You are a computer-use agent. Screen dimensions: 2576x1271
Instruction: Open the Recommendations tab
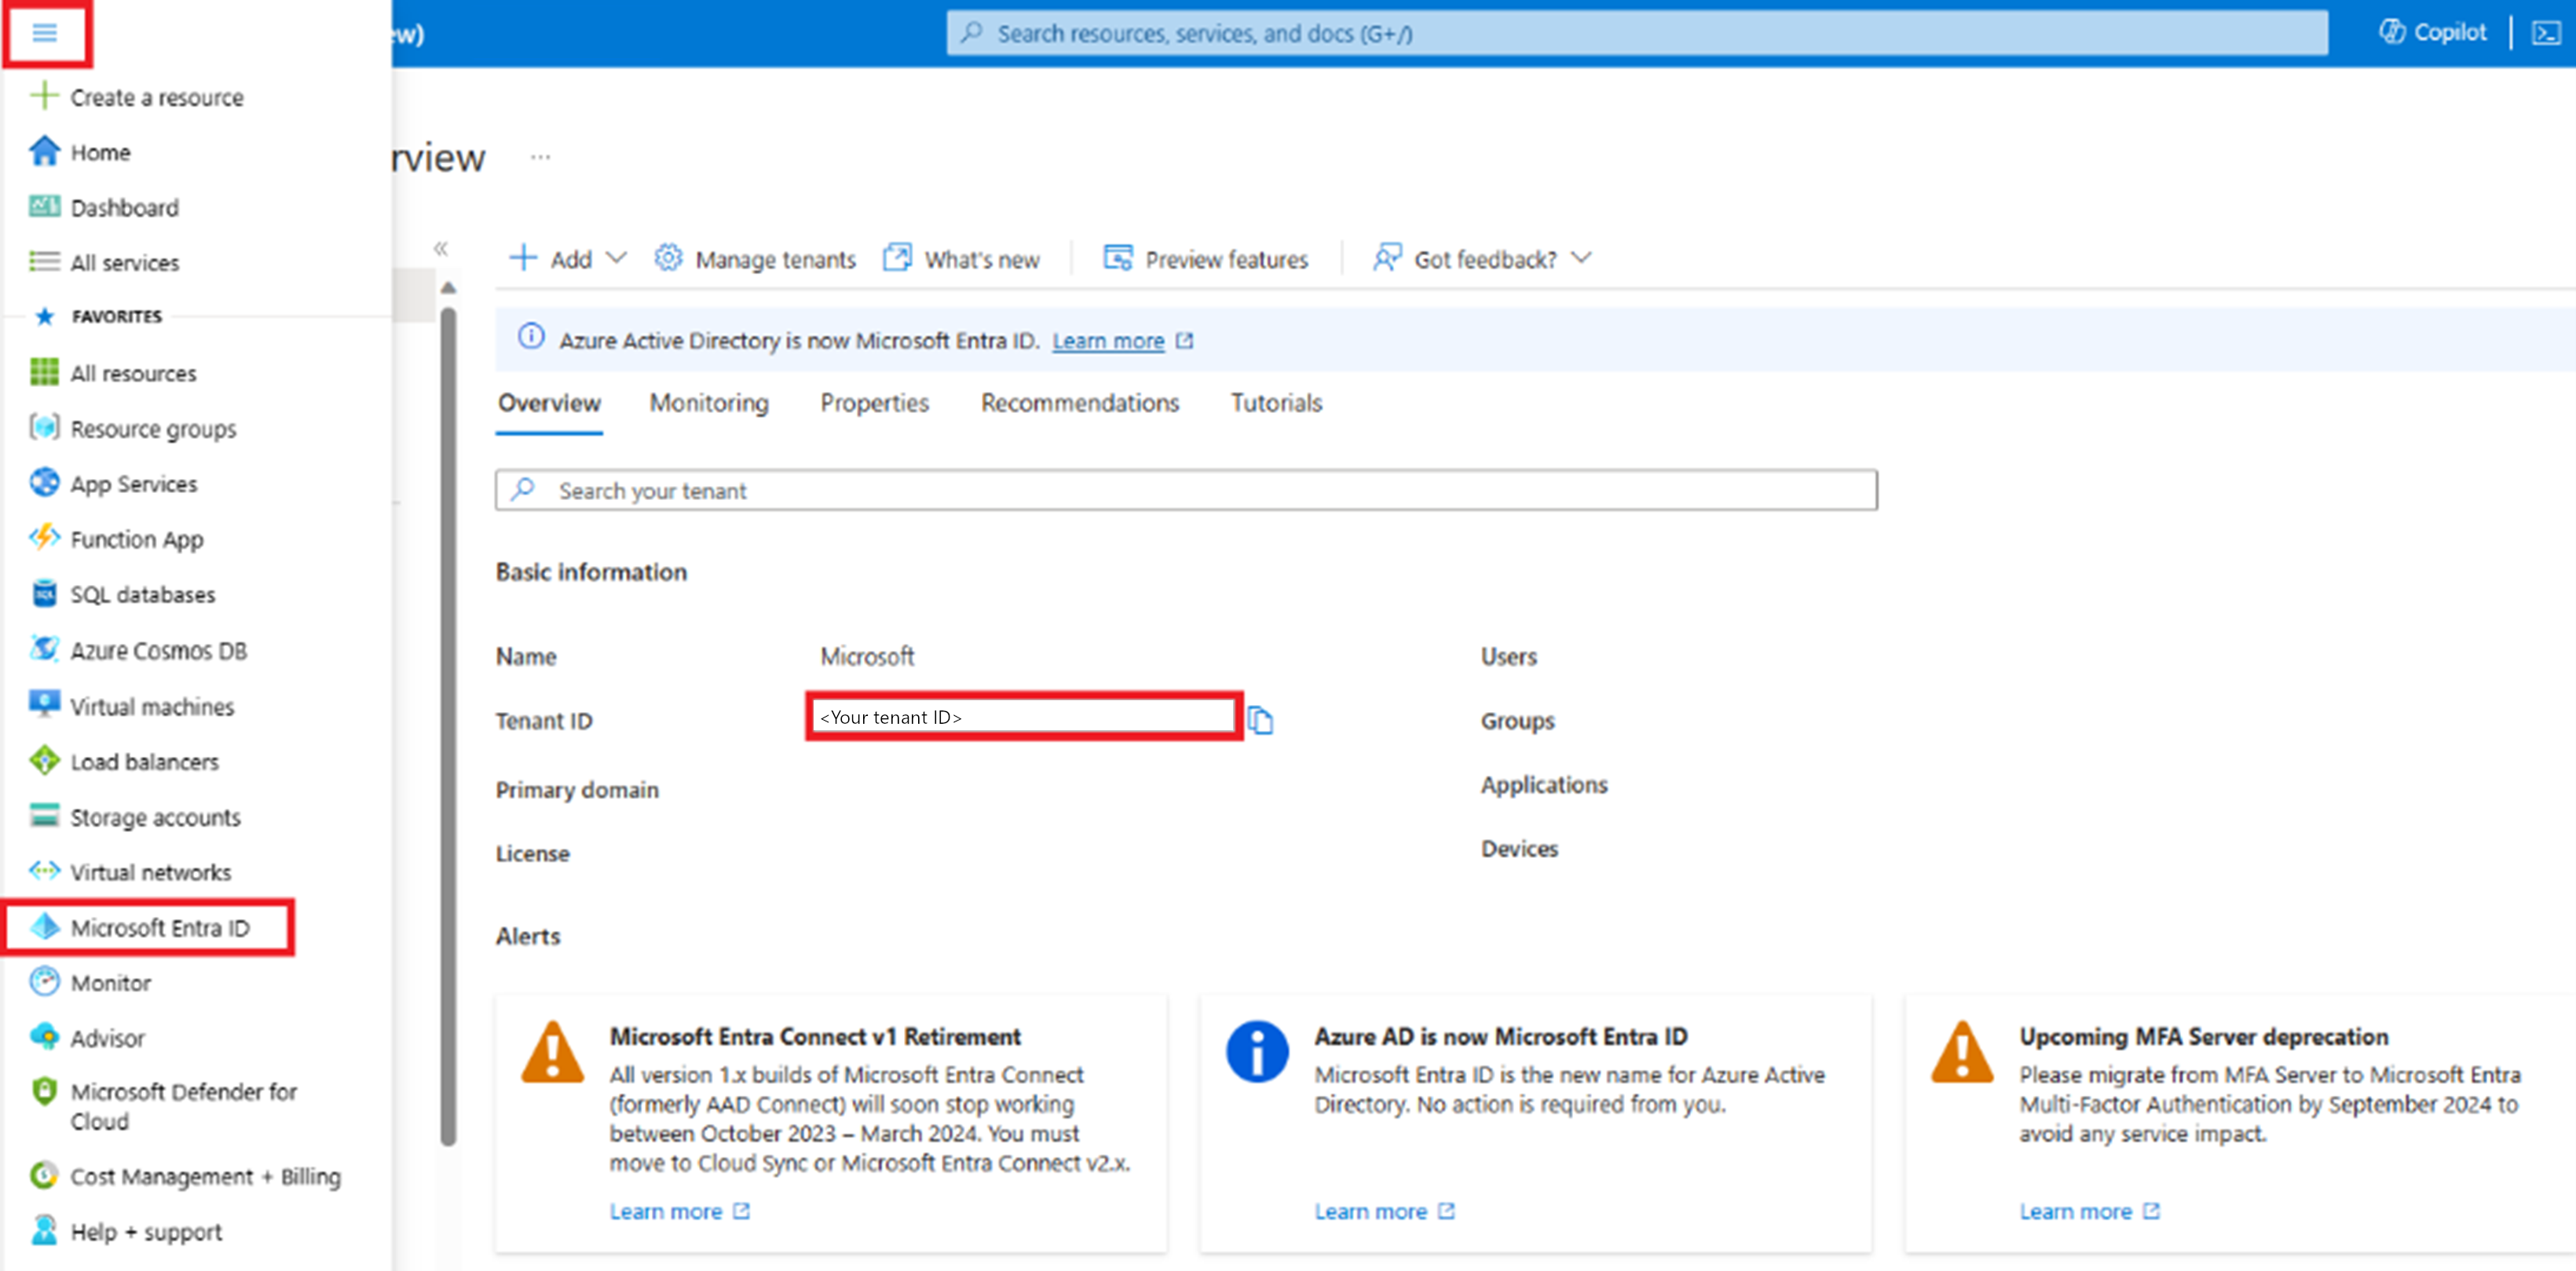coord(1080,403)
